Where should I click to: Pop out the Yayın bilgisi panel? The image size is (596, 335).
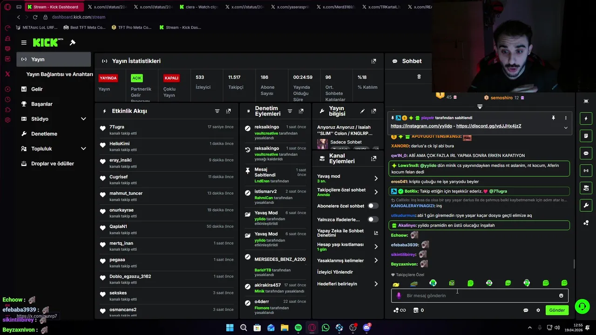(373, 111)
